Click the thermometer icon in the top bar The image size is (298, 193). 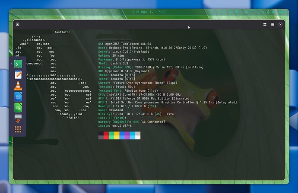(x=268, y=12)
